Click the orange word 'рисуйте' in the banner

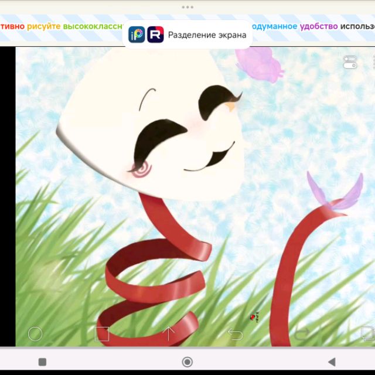point(44,26)
